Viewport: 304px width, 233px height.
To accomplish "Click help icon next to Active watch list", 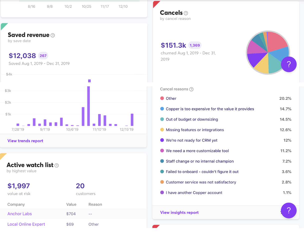I will click(x=57, y=165).
